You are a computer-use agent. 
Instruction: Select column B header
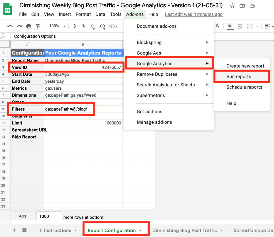pos(83,45)
